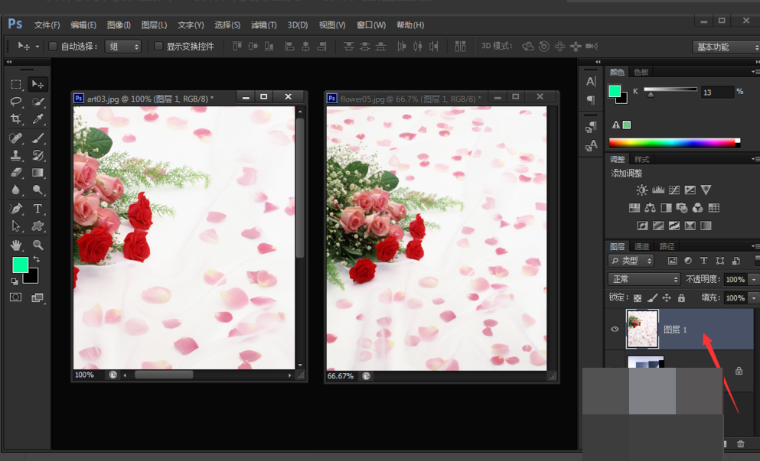The image size is (760, 461).
Task: Open the 基本功能 workspace switcher
Action: point(726,47)
